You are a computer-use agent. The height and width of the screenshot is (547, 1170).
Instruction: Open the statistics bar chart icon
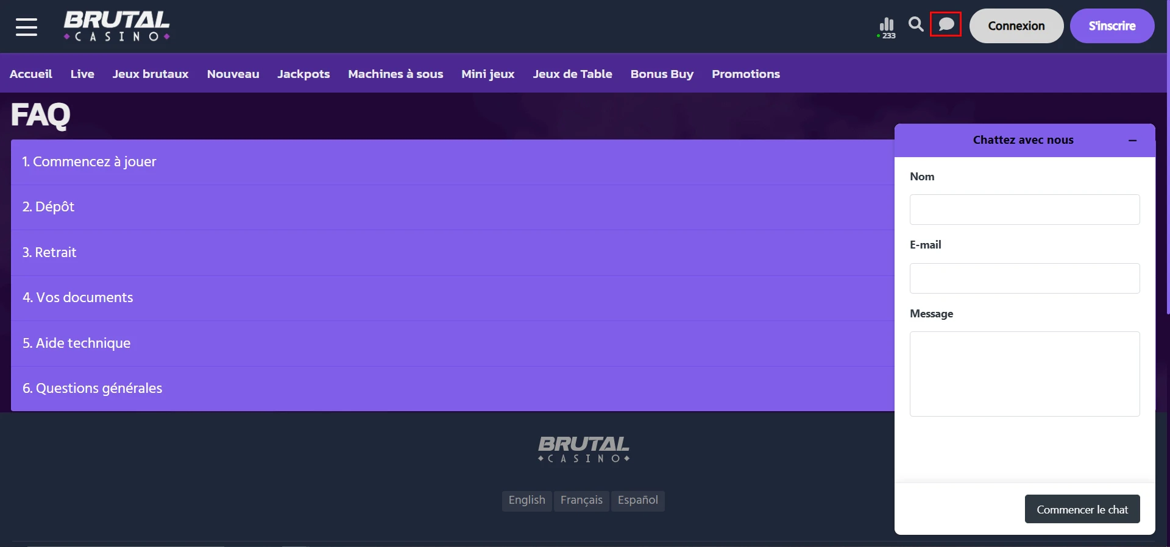[x=887, y=27]
